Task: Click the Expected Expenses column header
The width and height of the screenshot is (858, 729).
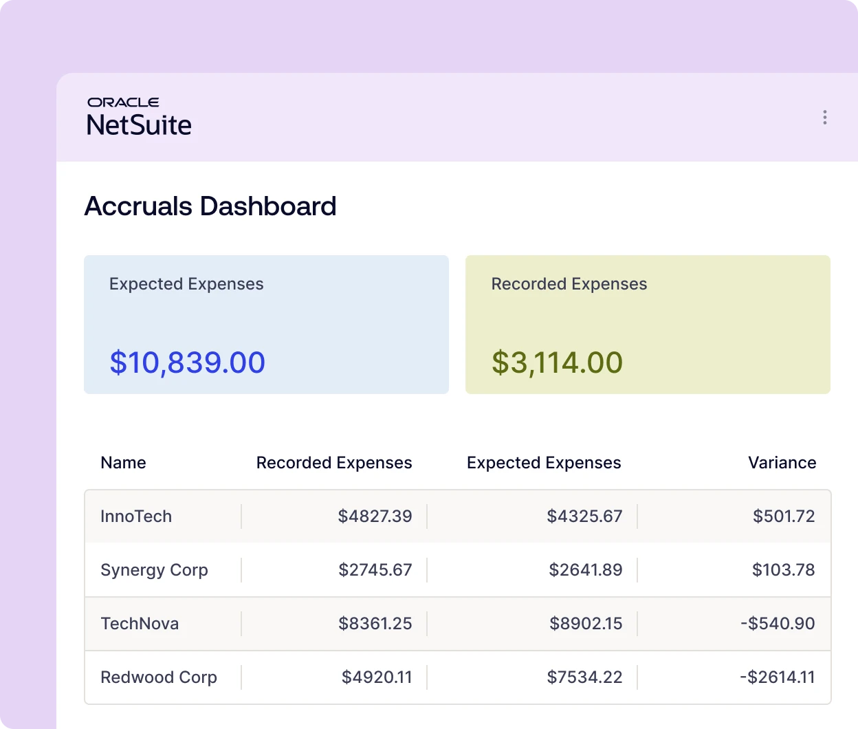Action: click(543, 463)
